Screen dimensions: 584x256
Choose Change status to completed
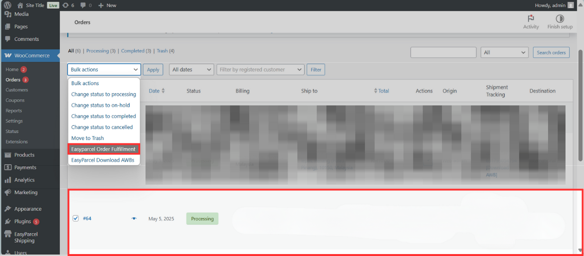(104, 116)
